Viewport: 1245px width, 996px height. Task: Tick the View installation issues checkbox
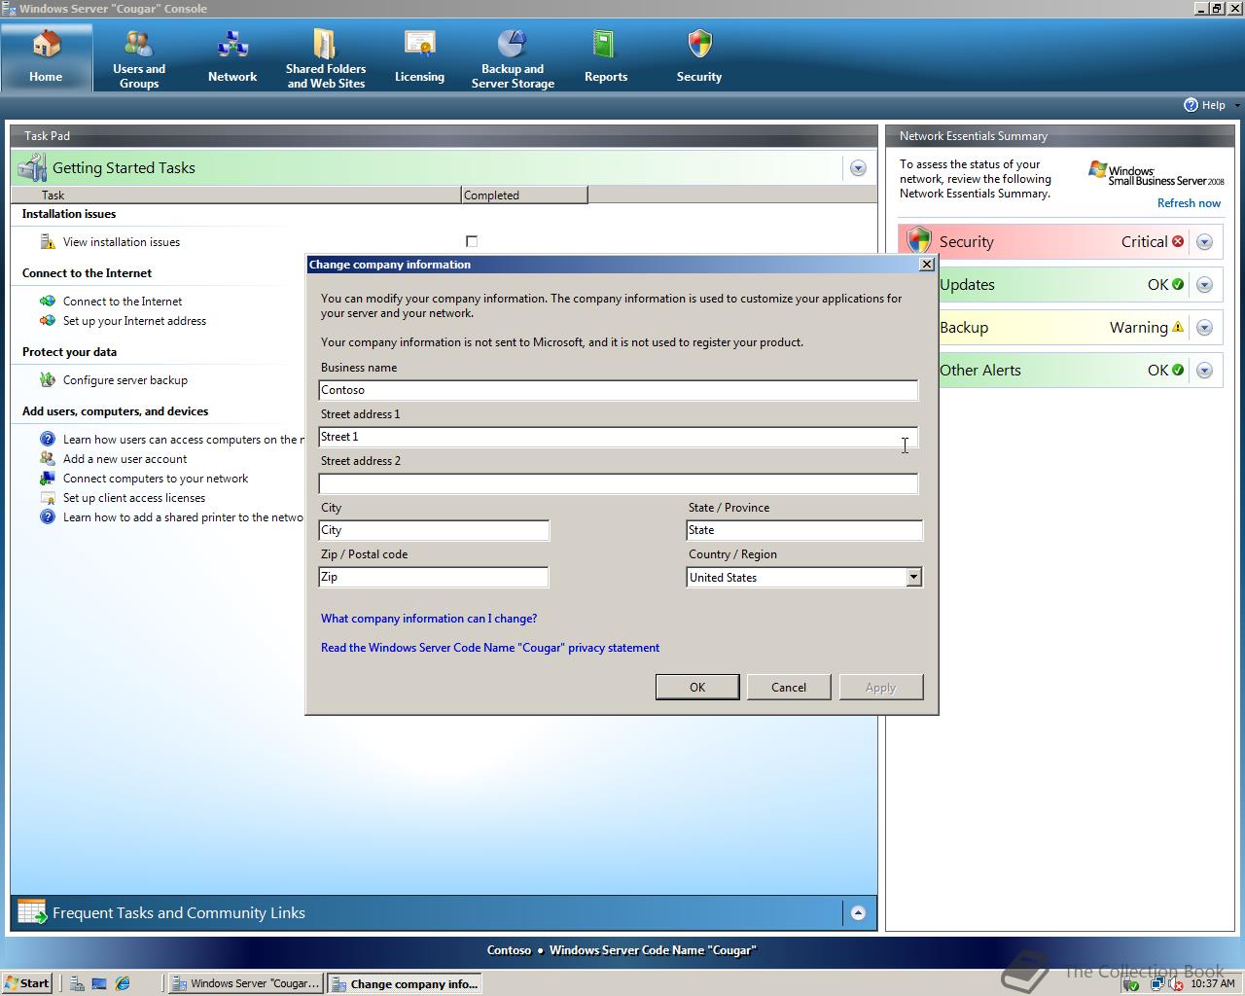point(472,241)
